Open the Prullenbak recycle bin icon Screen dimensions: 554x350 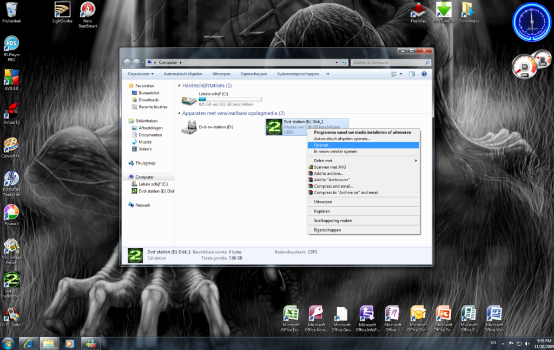[12, 12]
